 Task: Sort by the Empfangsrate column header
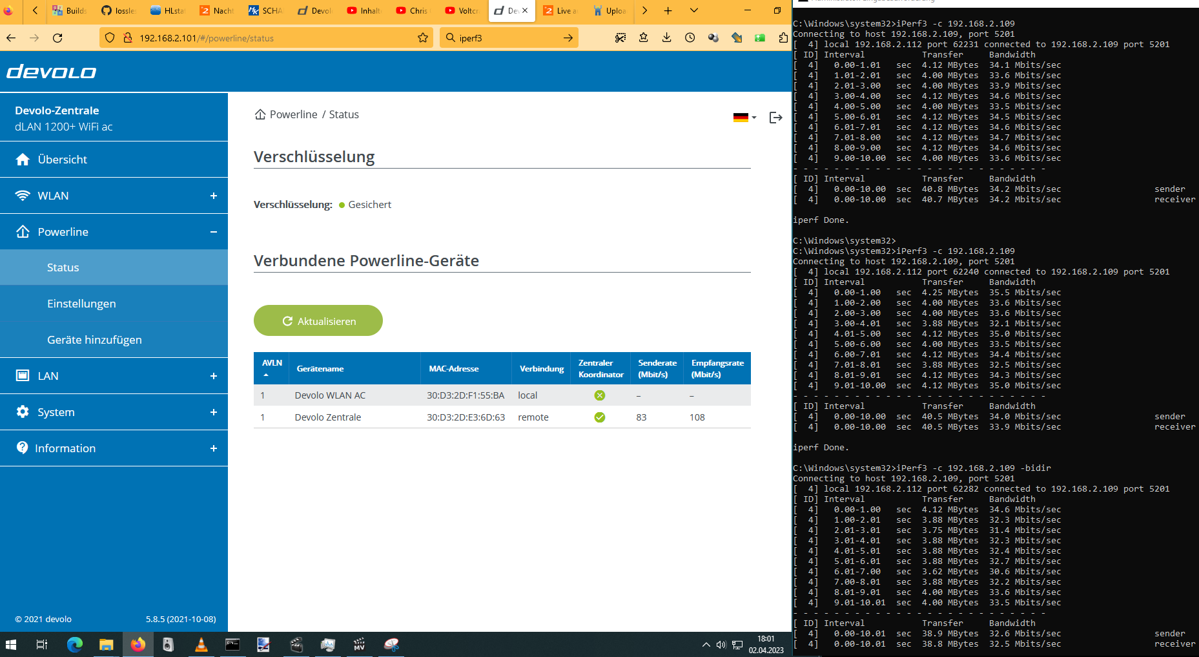tap(717, 368)
